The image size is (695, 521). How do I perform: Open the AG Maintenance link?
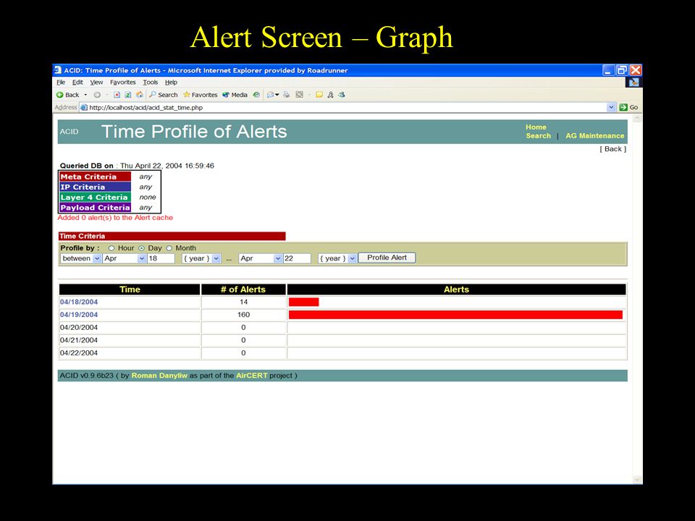coord(595,136)
